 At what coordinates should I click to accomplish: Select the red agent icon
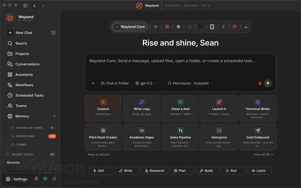click(x=235, y=27)
